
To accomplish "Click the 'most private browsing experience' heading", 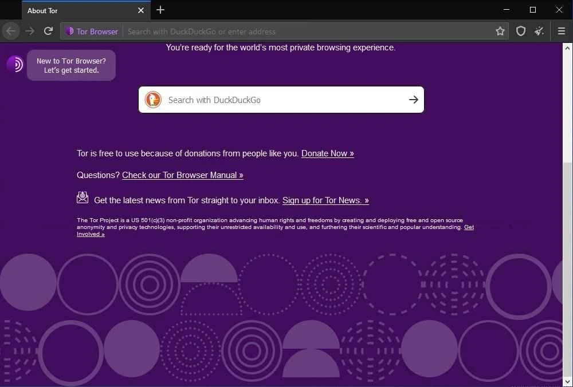I will point(281,48).
